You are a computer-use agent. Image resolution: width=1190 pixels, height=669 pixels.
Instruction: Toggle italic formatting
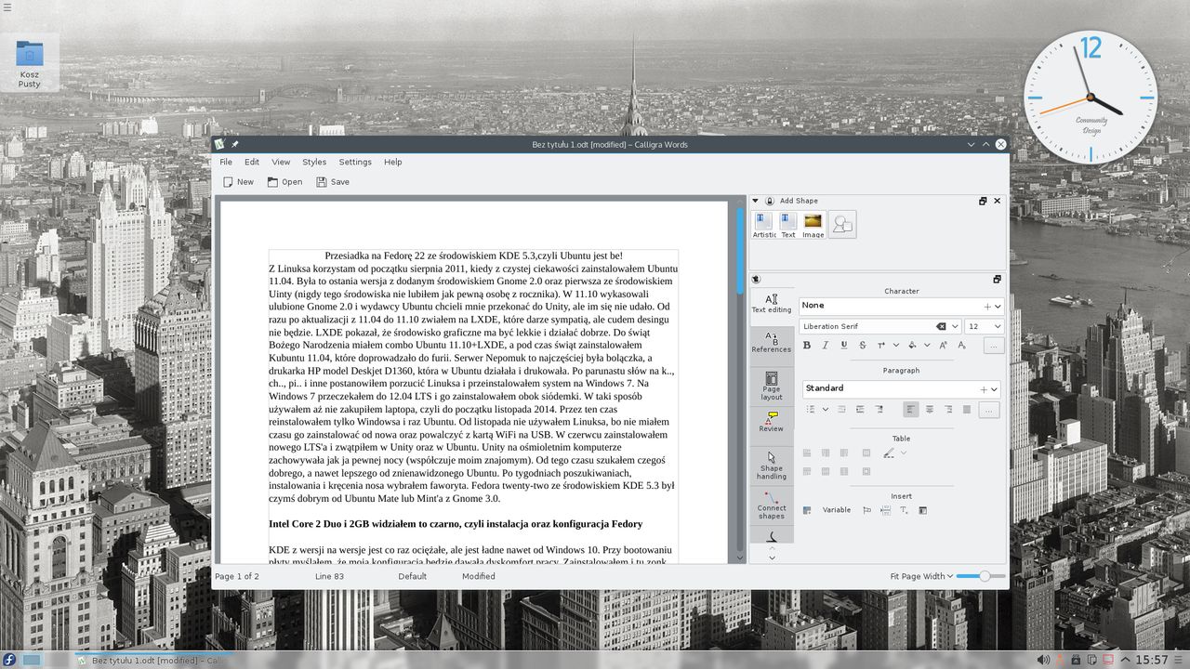click(x=826, y=345)
